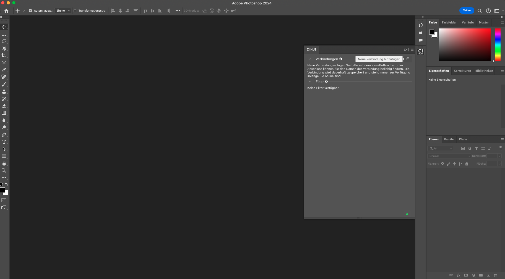The image size is (505, 279).
Task: Open the workspace switcher dropdown
Action: coord(499,11)
